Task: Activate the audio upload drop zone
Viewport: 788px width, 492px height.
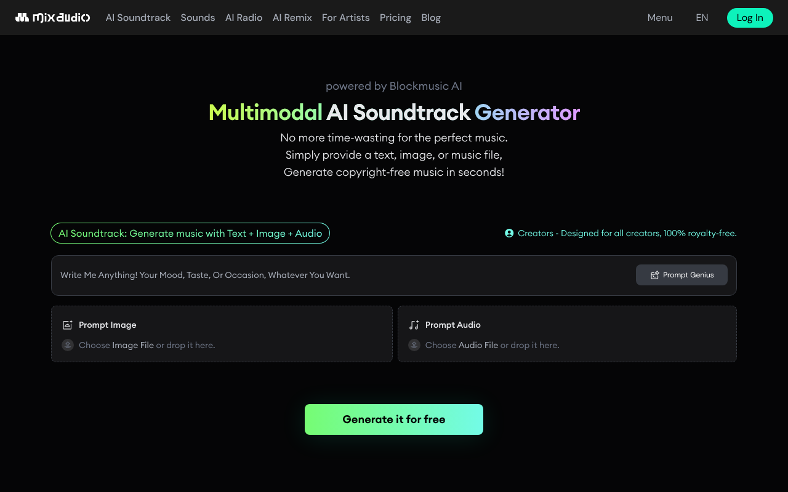Action: (x=567, y=334)
